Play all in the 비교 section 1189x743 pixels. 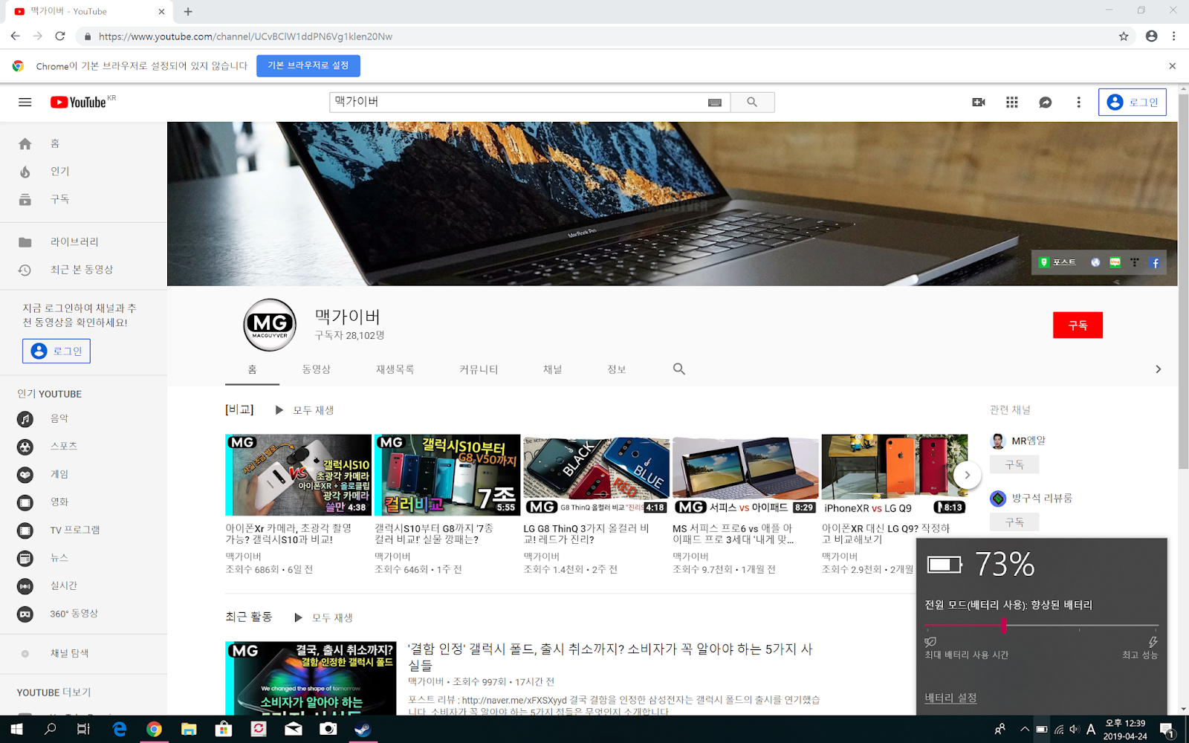tap(305, 410)
